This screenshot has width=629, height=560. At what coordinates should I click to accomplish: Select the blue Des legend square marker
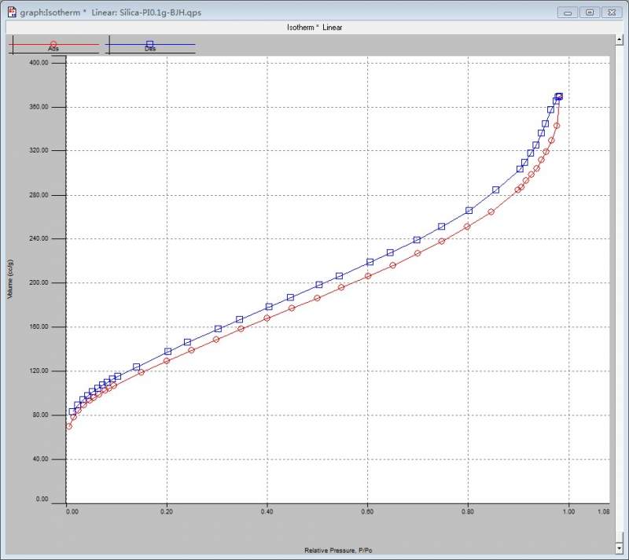pyautogui.click(x=149, y=44)
